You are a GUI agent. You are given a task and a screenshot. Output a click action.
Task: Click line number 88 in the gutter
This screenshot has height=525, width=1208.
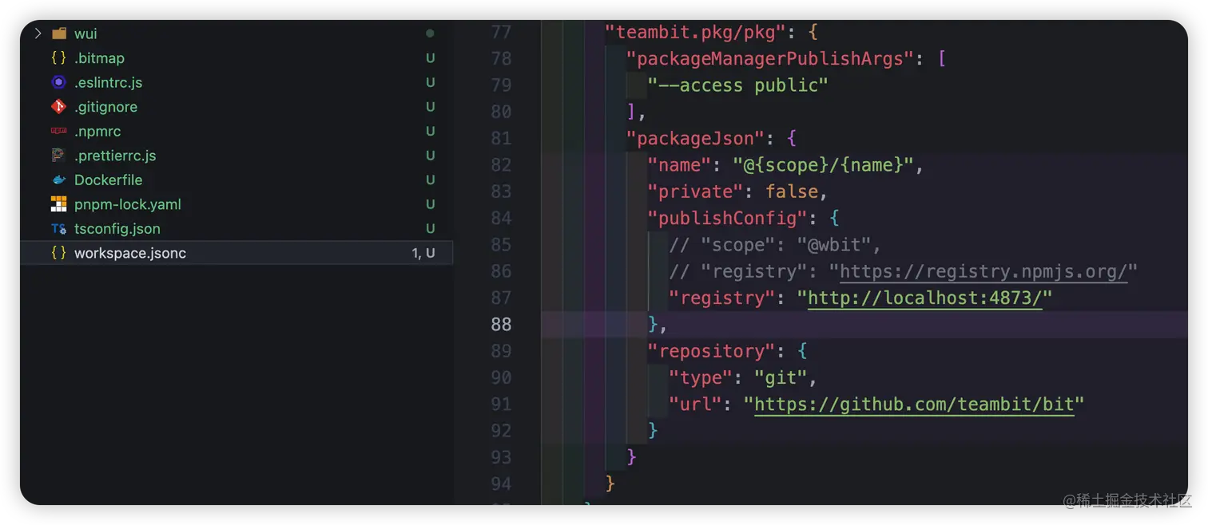click(501, 325)
